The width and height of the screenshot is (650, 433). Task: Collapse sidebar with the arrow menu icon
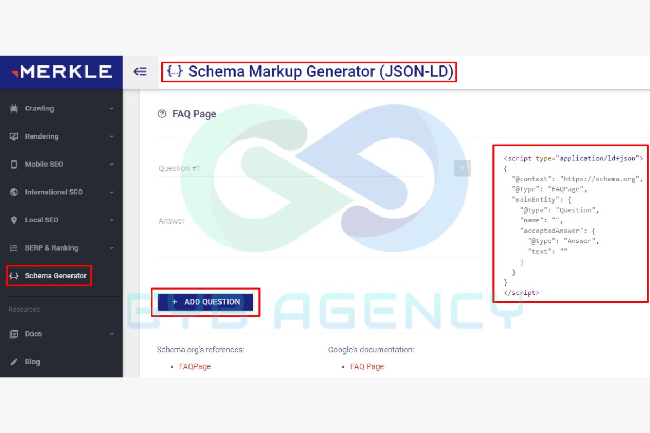[x=140, y=71]
